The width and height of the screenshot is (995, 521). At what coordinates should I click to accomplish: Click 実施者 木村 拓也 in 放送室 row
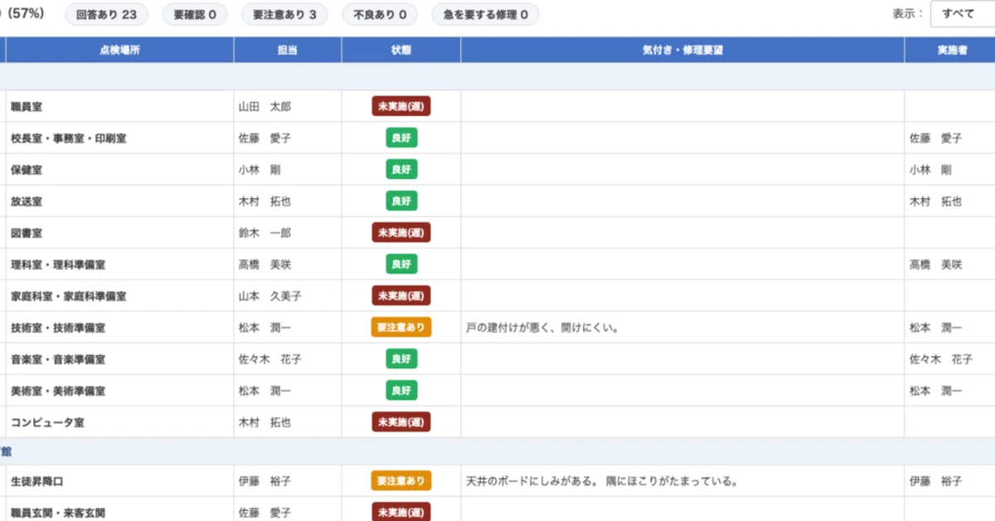coord(936,202)
